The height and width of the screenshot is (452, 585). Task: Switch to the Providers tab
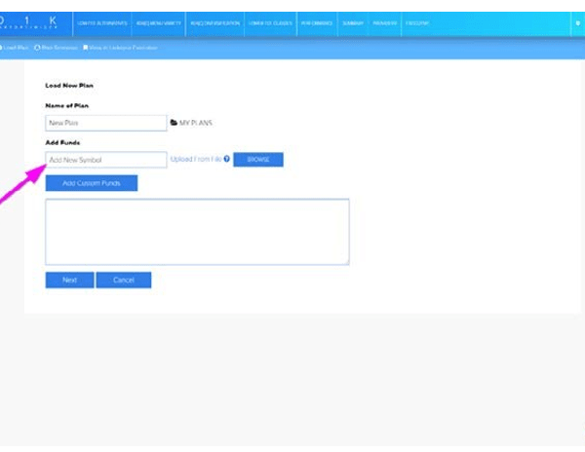coord(384,22)
